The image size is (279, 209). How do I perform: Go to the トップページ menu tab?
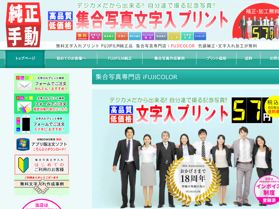[25, 59]
